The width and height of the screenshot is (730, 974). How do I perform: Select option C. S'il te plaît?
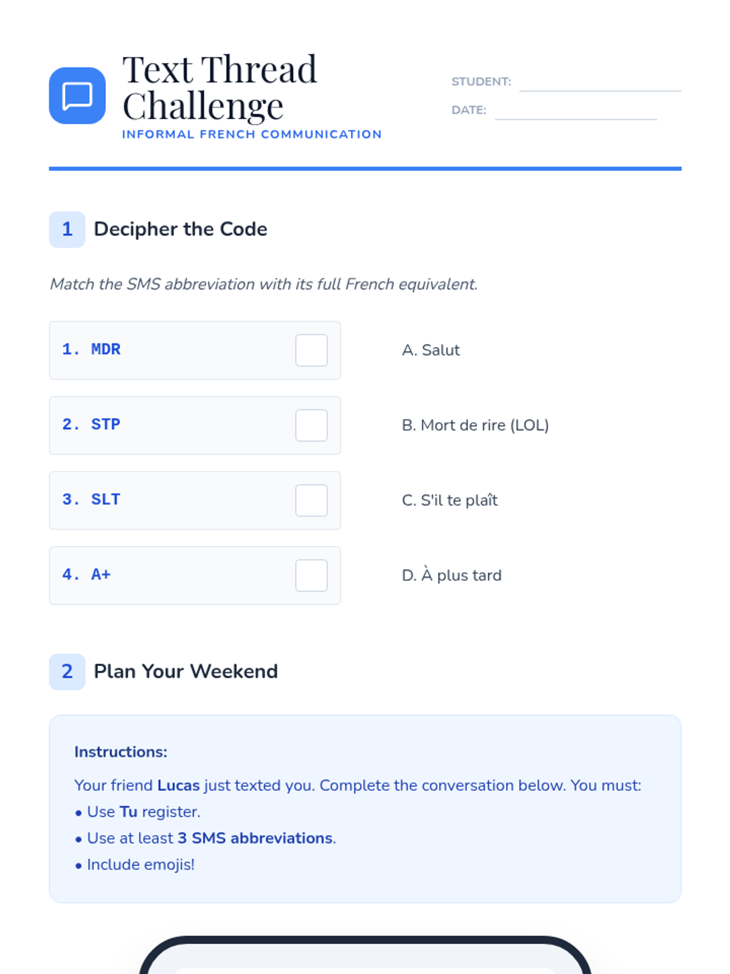point(450,500)
